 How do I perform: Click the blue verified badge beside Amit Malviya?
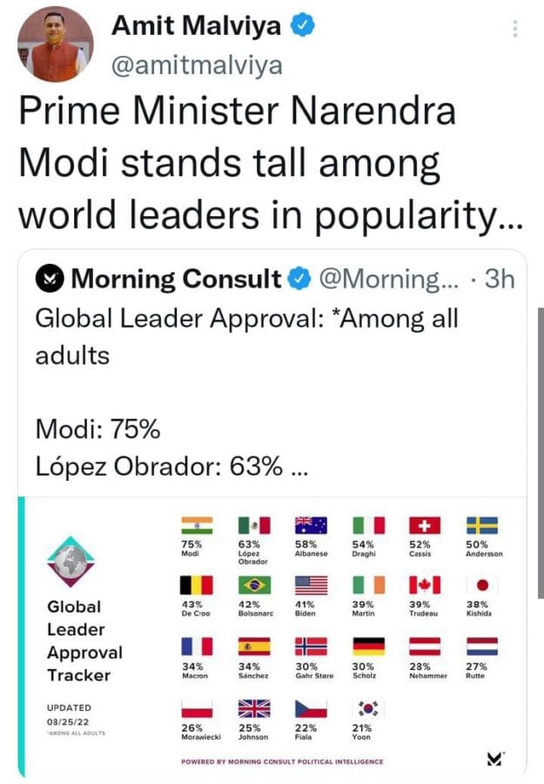click(303, 25)
